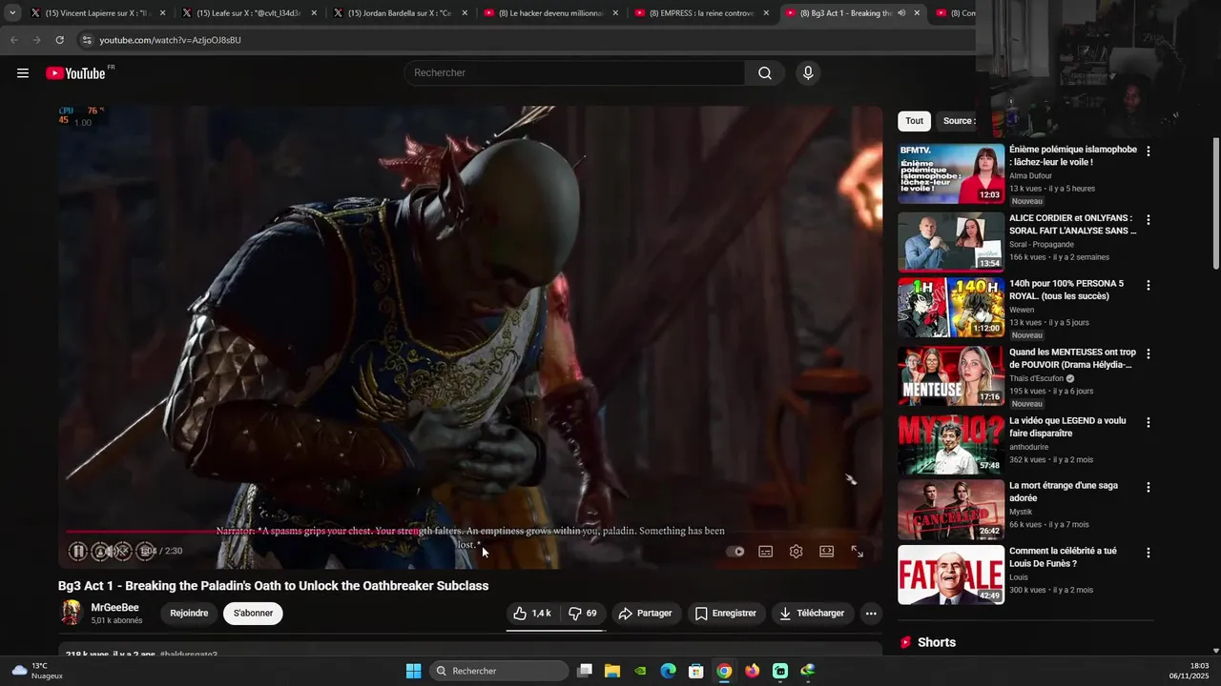Click Thaïs d'Escufon channel name
Viewport: 1221px width, 686px height.
pyautogui.click(x=1036, y=378)
